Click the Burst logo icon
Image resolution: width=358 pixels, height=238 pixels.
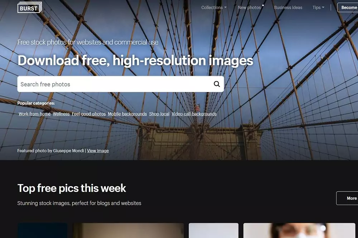30,8
